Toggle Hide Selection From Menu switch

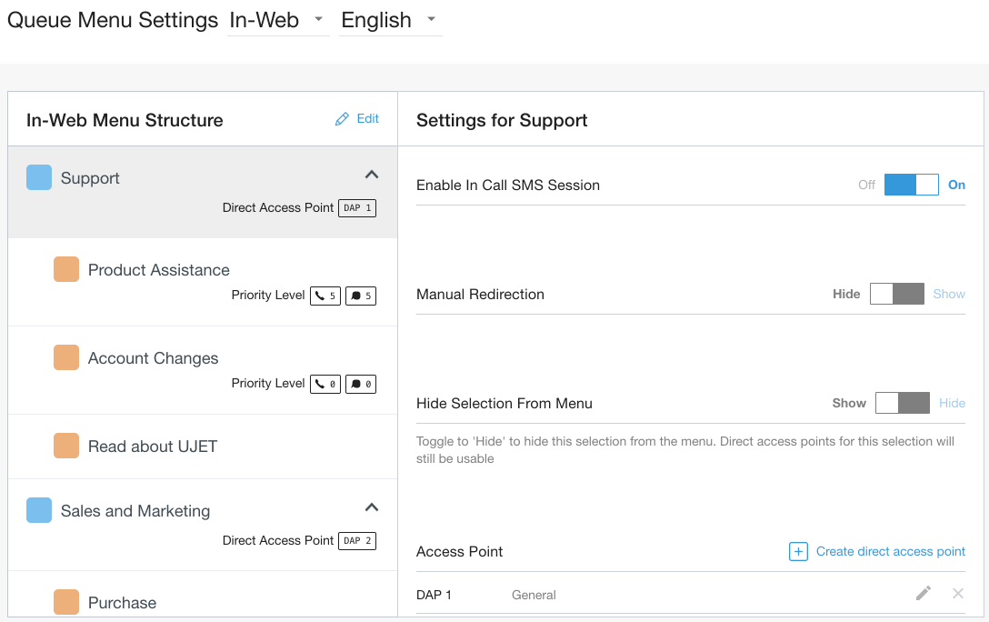902,403
